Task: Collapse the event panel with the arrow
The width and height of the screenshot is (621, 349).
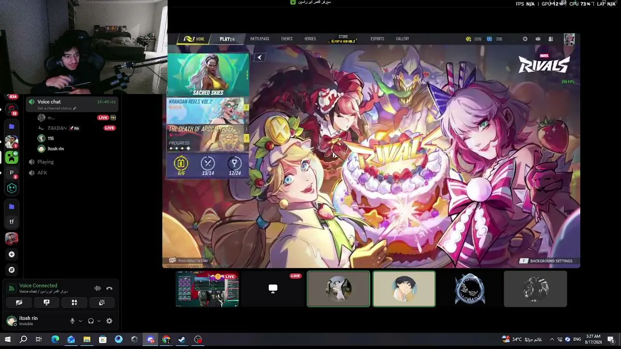Action: click(x=259, y=58)
